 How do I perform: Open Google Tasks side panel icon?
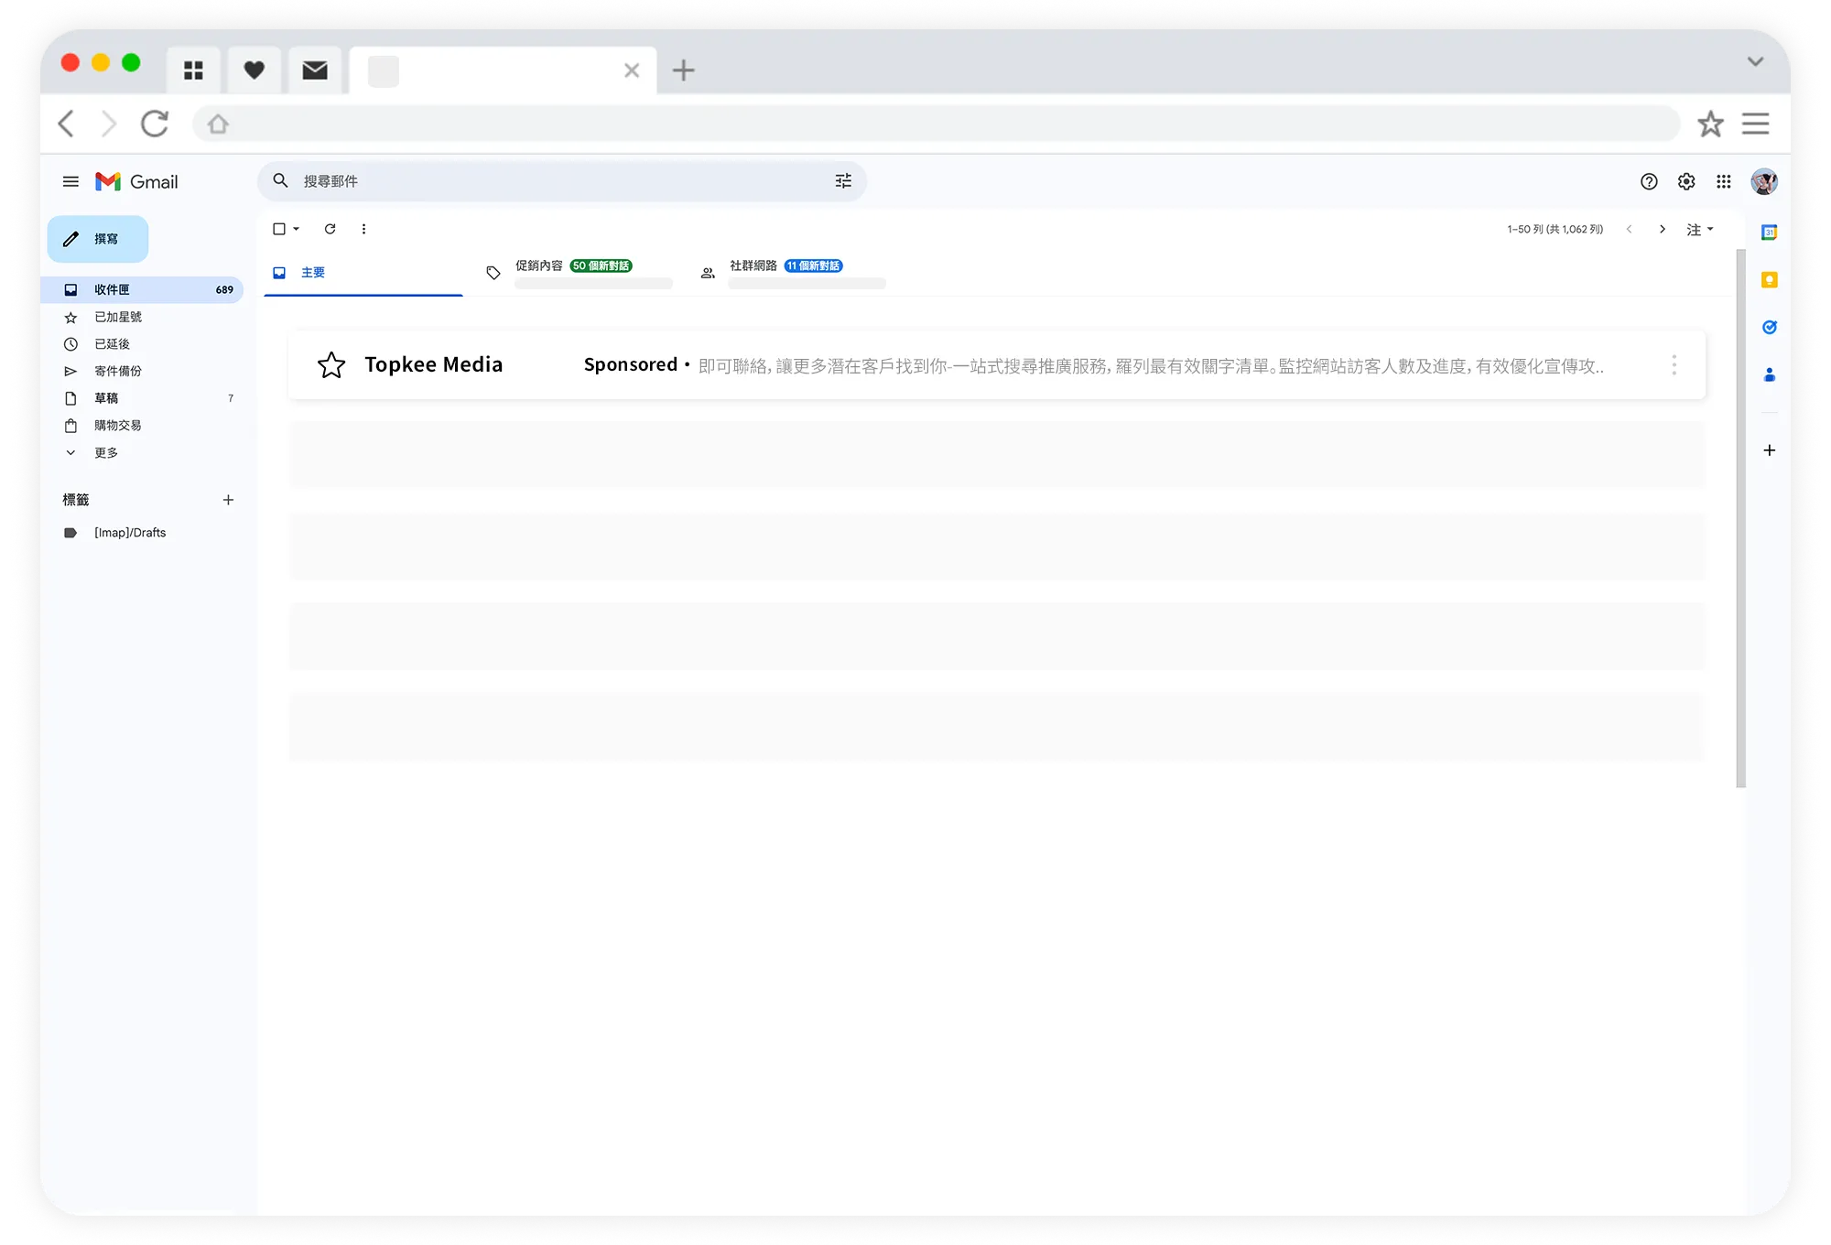[x=1769, y=327]
